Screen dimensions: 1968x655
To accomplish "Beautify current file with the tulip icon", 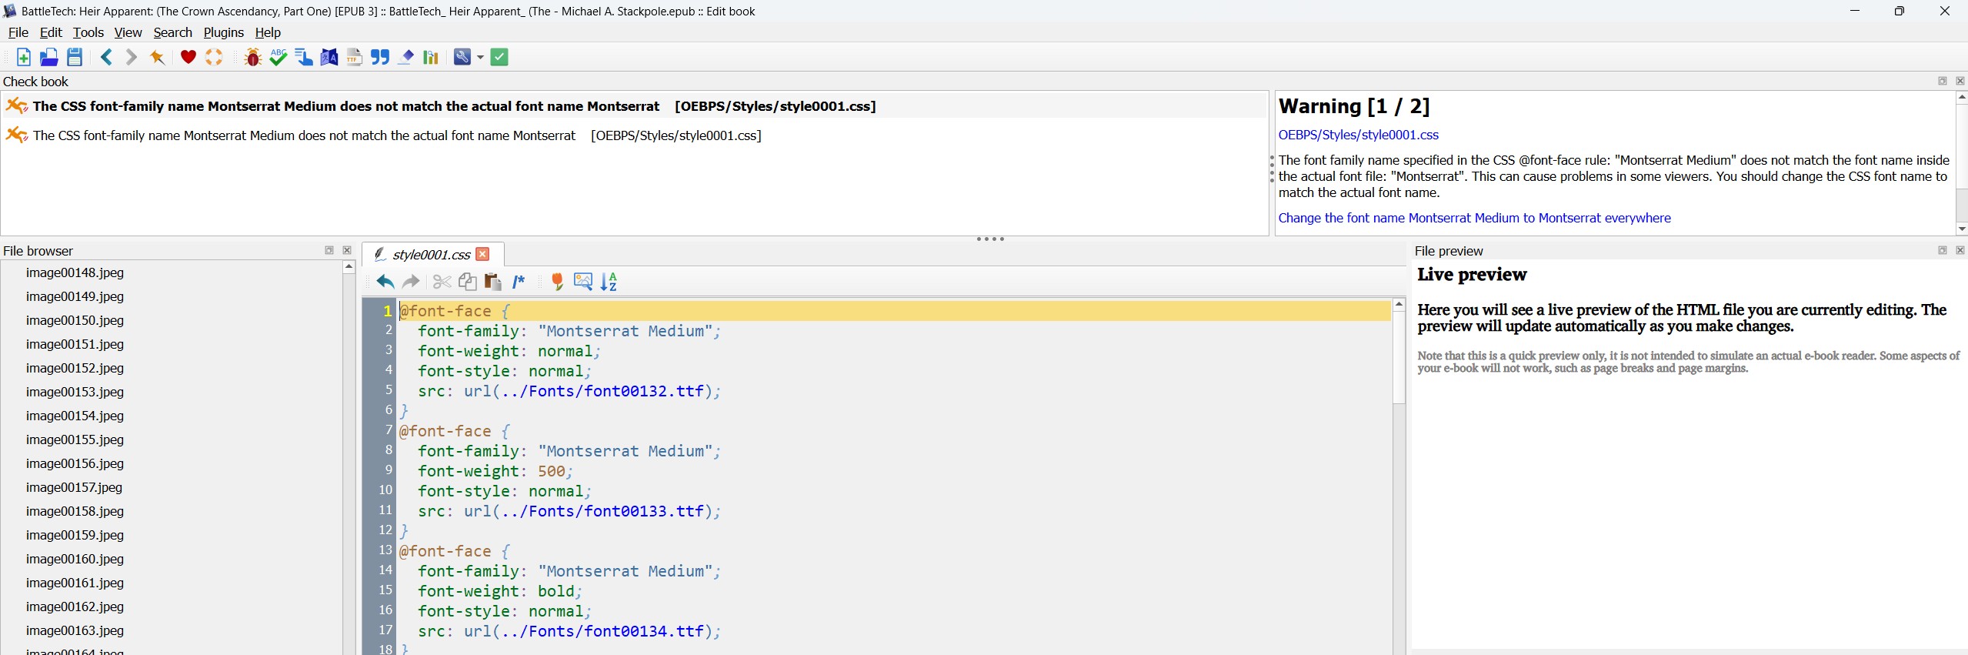I will click(557, 282).
